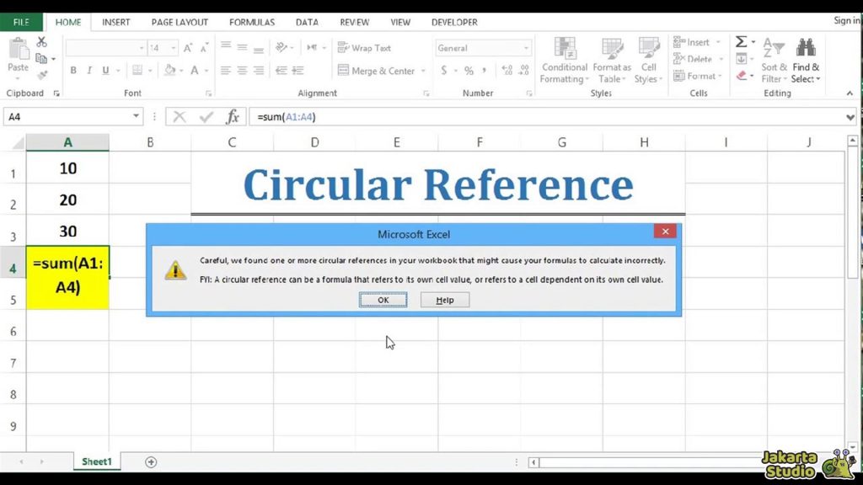Click the Decrease Font Size icon
The image size is (863, 485).
pos(204,48)
